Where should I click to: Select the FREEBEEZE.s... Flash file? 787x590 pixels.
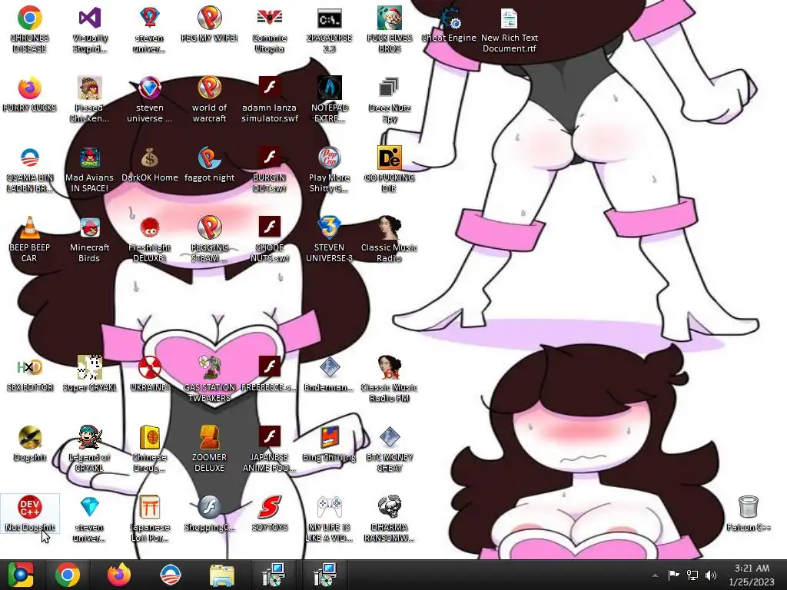[x=270, y=374]
